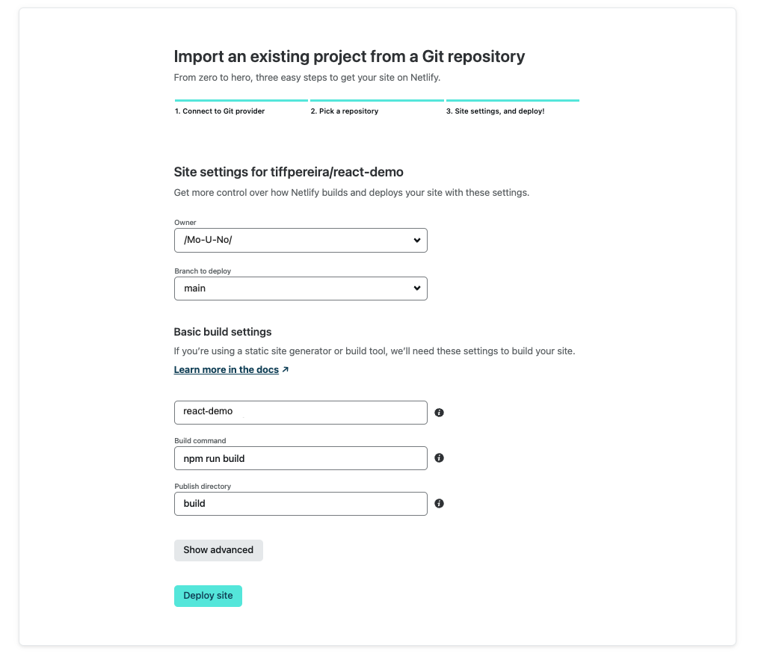776x660 pixels.
Task: Go to step 1 Connect to Git provider
Action: 220,111
